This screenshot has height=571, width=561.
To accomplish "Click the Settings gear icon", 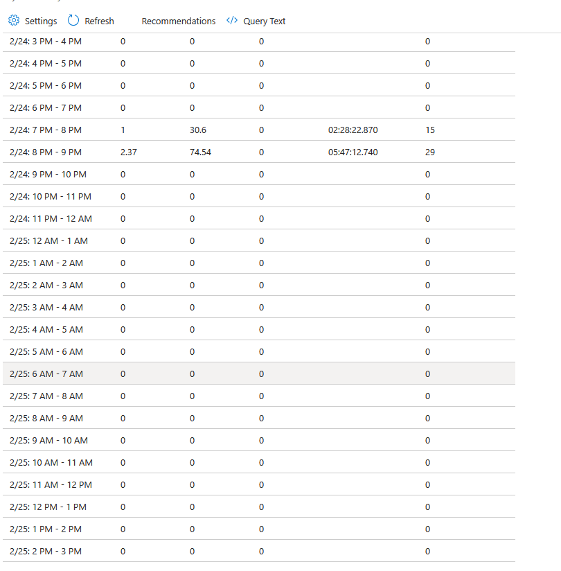I will click(x=14, y=20).
